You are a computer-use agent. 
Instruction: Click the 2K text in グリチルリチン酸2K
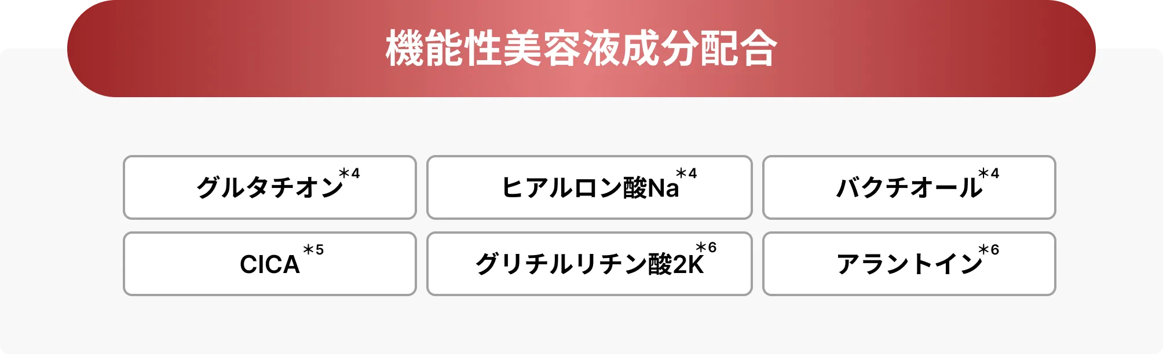point(688,264)
